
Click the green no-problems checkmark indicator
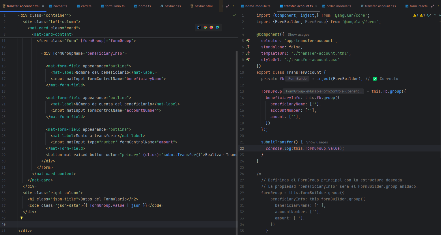234,15
